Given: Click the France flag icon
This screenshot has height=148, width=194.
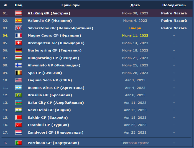Looking at the screenshot, I should [x=19, y=35].
